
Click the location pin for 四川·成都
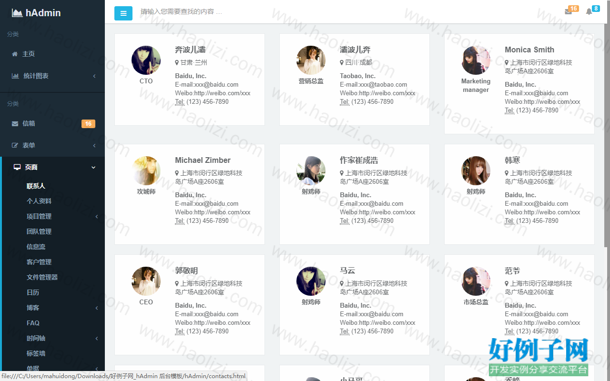pos(342,63)
